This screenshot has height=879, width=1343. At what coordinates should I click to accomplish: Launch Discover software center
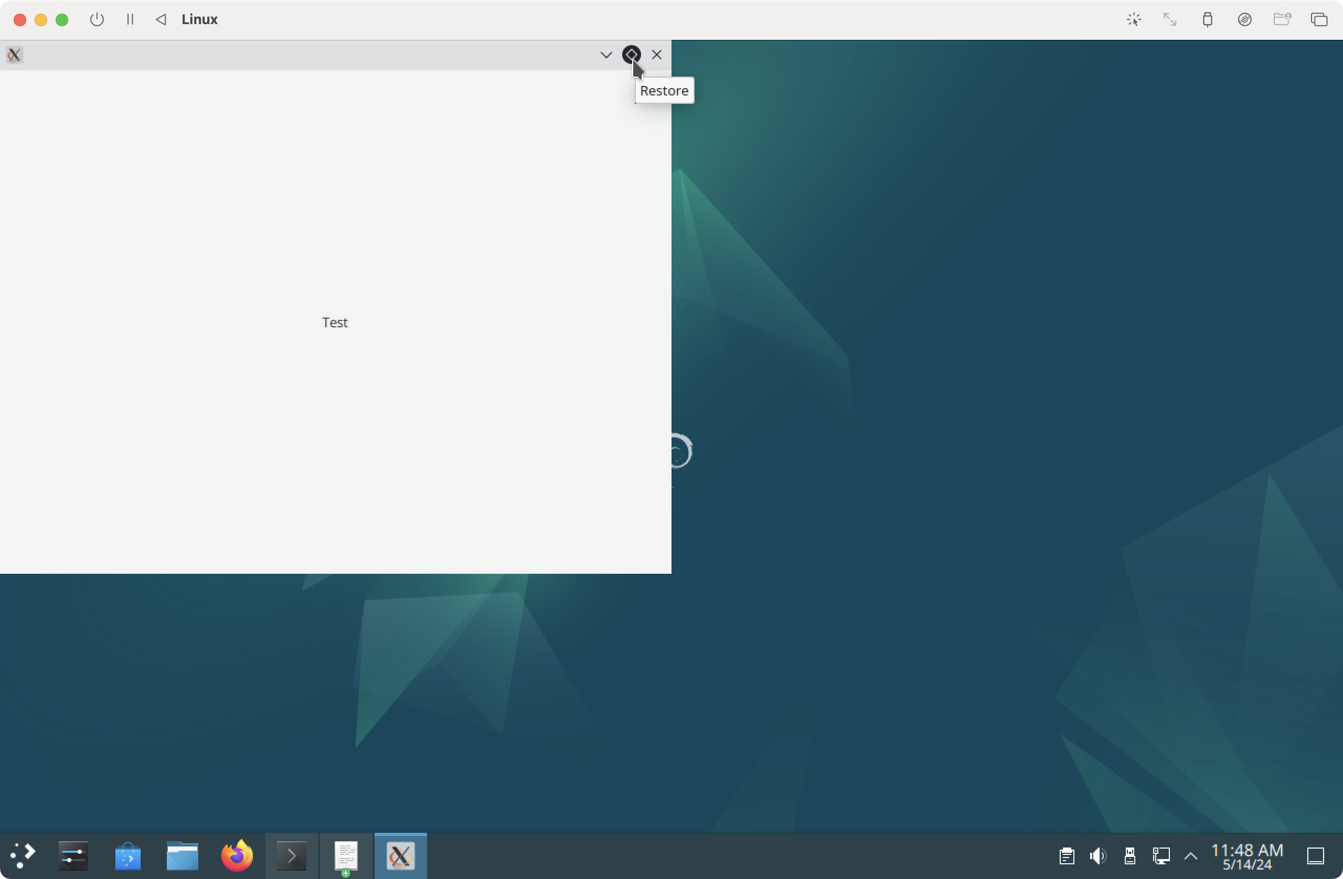[x=128, y=856]
